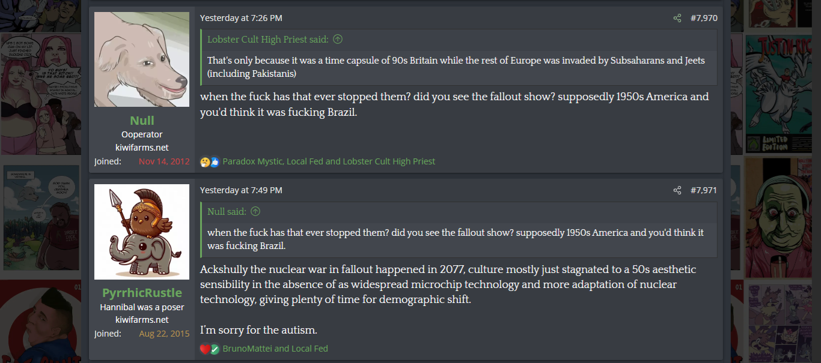The height and width of the screenshot is (363, 821).
Task: Click share icon on post #7,971
Action: (677, 190)
